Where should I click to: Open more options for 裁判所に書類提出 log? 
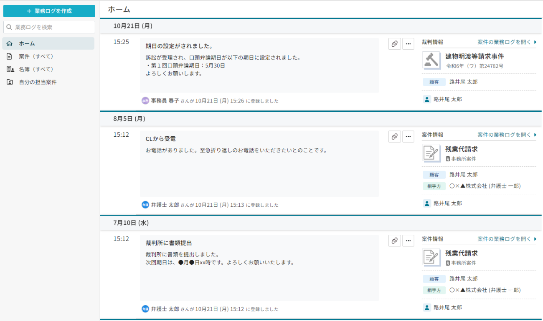tap(408, 241)
